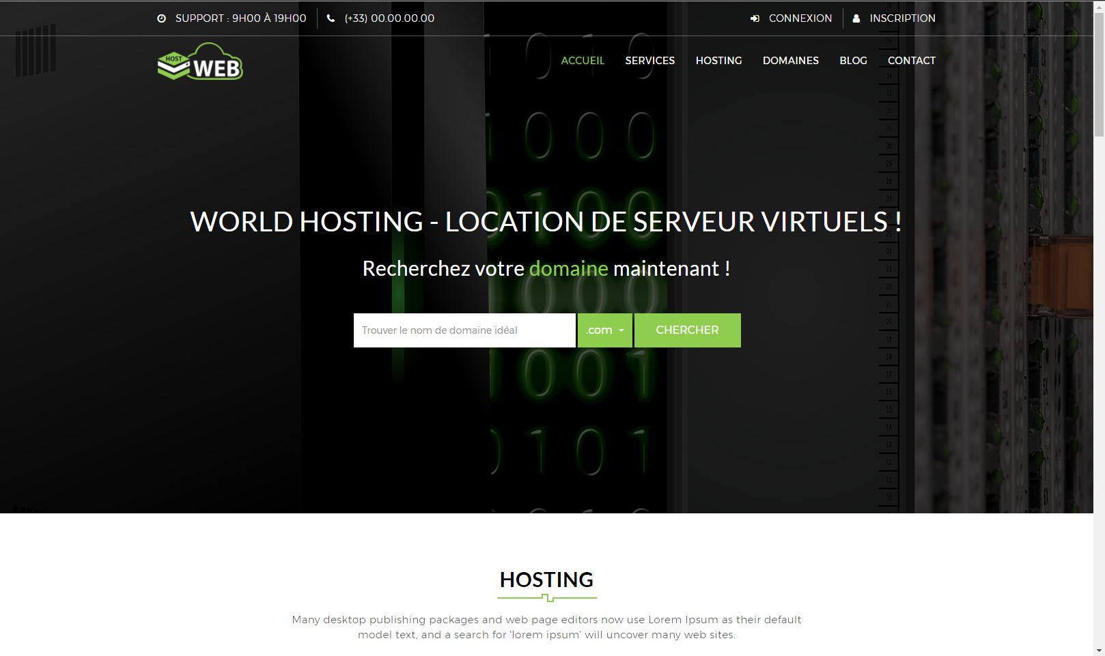The image size is (1105, 656).
Task: Click the page's vertical scrollbar thumb
Action: [1099, 74]
